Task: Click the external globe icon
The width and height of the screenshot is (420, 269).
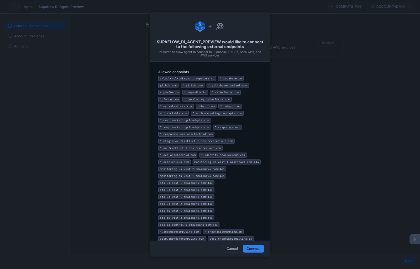Action: (x=220, y=26)
